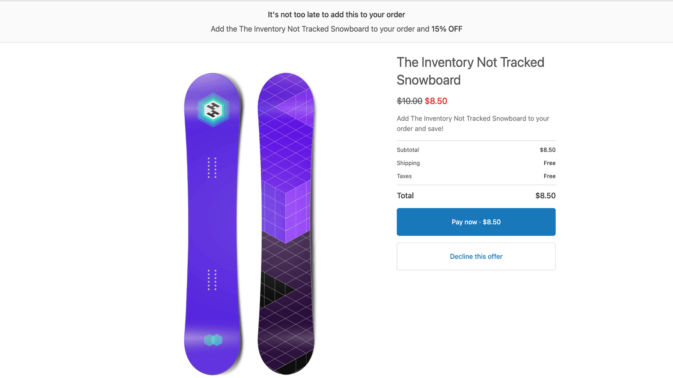This screenshot has width=673, height=378.
Task: Click the Subtotal amount $8.50
Action: 547,150
